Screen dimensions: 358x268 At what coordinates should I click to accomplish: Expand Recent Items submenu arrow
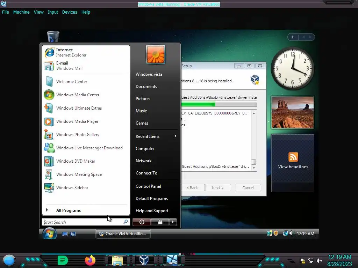pos(176,136)
